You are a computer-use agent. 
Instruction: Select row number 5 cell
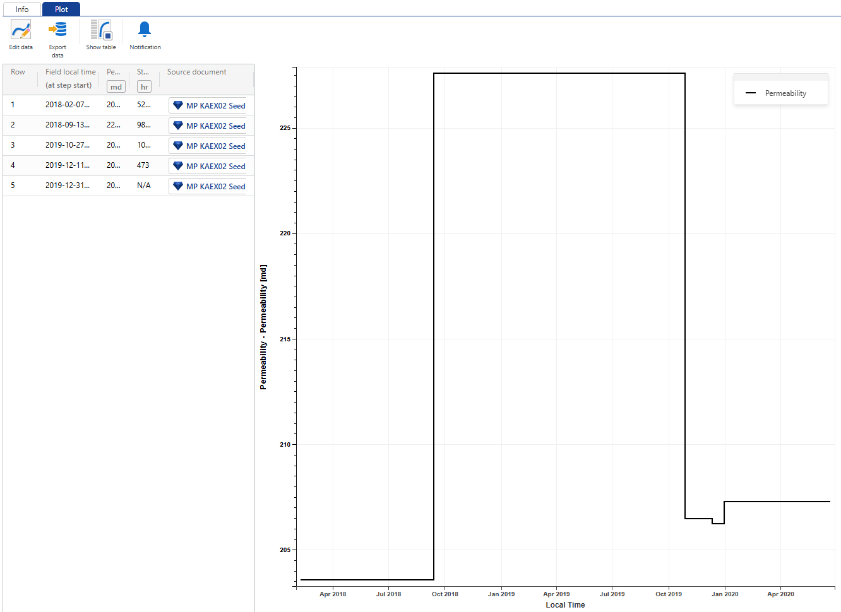coord(13,185)
